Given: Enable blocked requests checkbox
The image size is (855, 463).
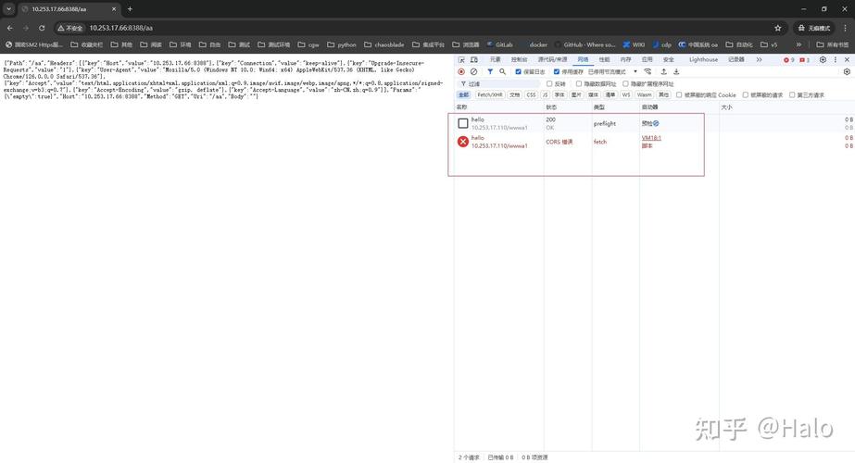Looking at the screenshot, I should click(x=746, y=94).
